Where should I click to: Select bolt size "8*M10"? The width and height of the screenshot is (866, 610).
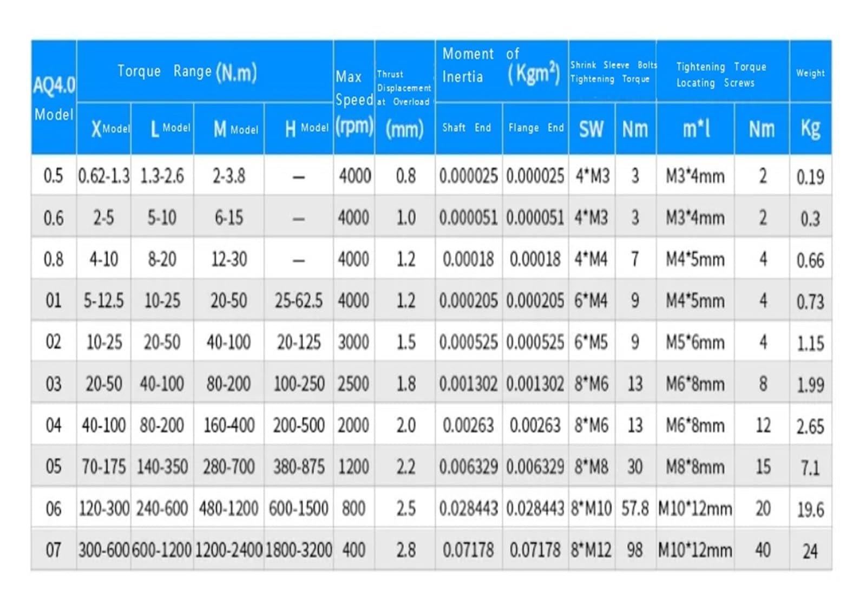point(591,509)
